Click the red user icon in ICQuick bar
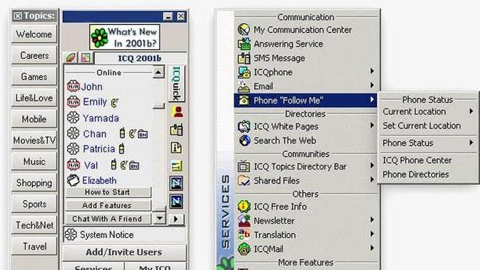 [x=177, y=112]
